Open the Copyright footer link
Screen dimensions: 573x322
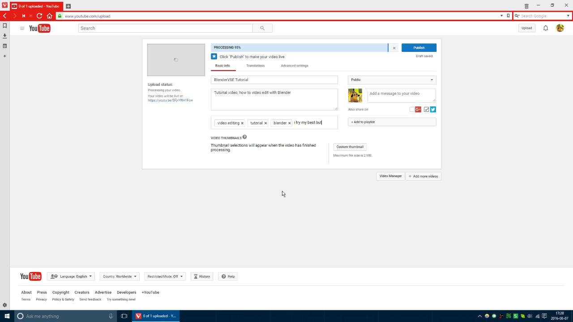click(61, 292)
